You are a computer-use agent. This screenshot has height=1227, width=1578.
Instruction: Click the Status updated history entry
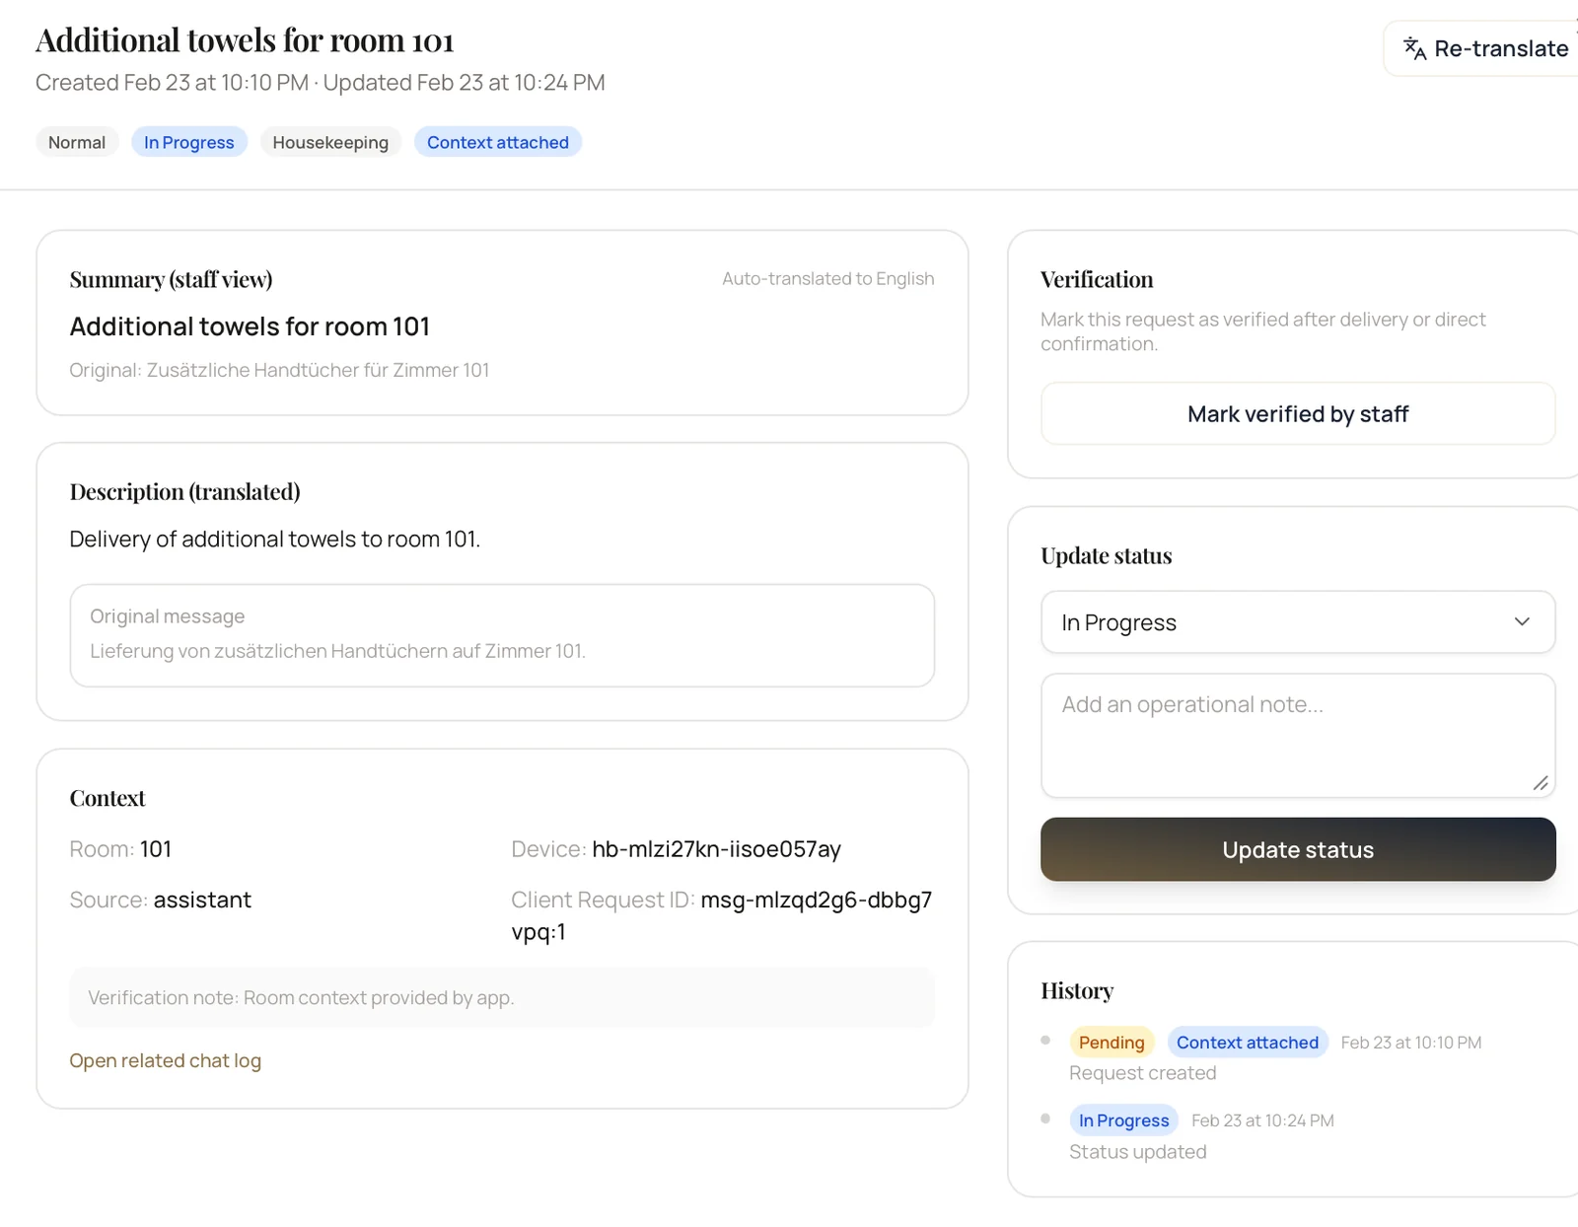[x=1138, y=1152]
